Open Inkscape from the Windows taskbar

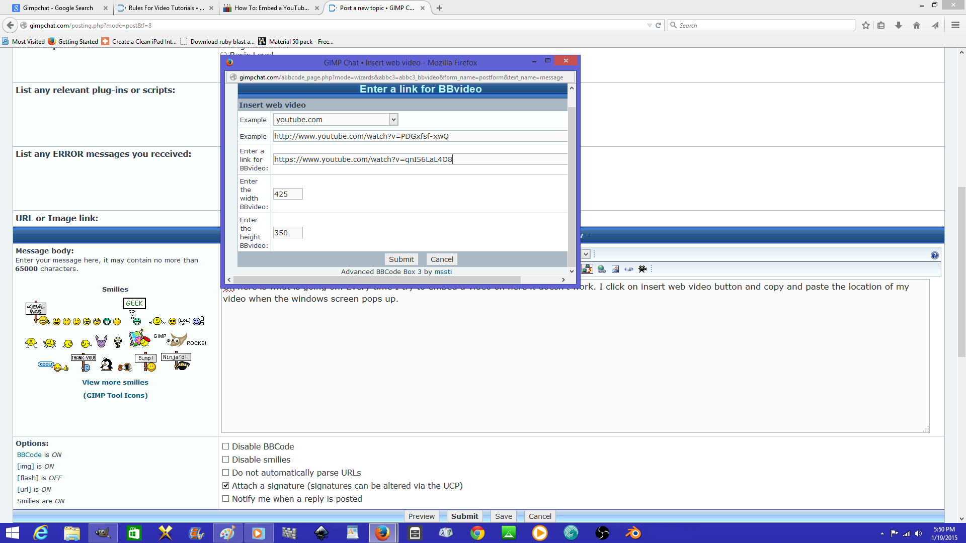click(321, 533)
